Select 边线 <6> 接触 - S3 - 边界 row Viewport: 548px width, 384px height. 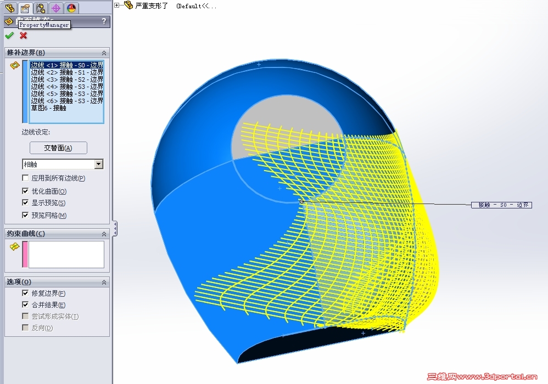[67, 101]
